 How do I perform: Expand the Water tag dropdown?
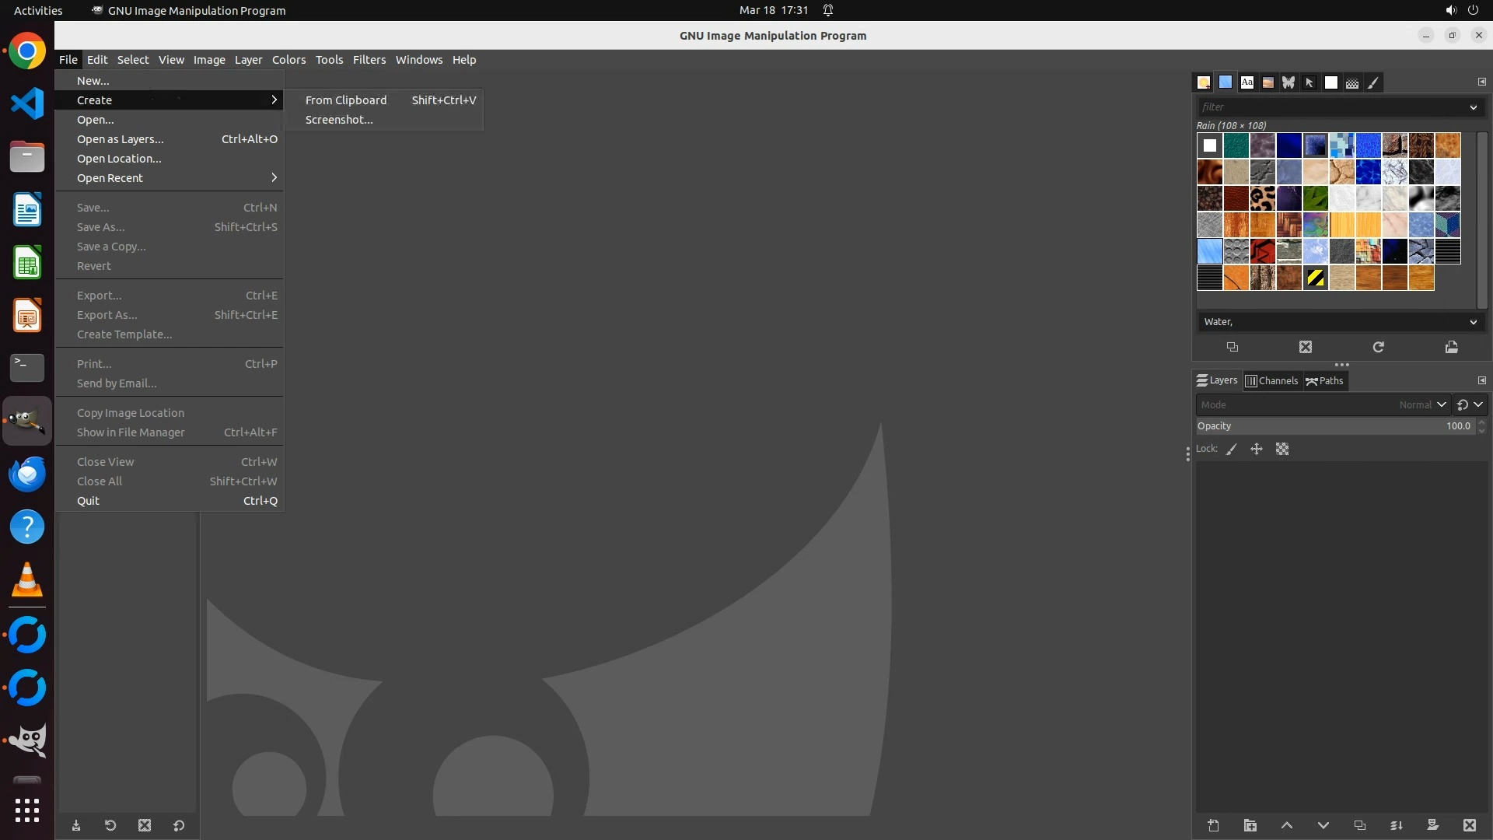point(1473,322)
